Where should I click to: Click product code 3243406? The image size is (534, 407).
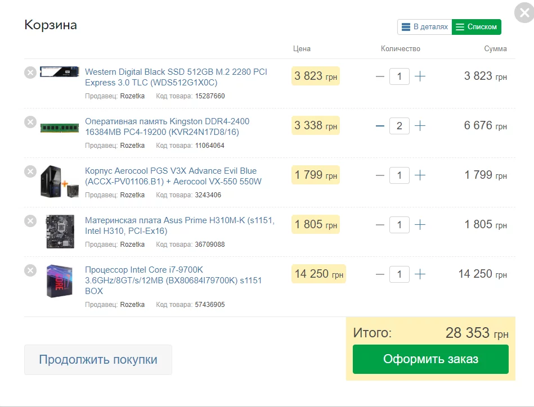click(x=208, y=195)
